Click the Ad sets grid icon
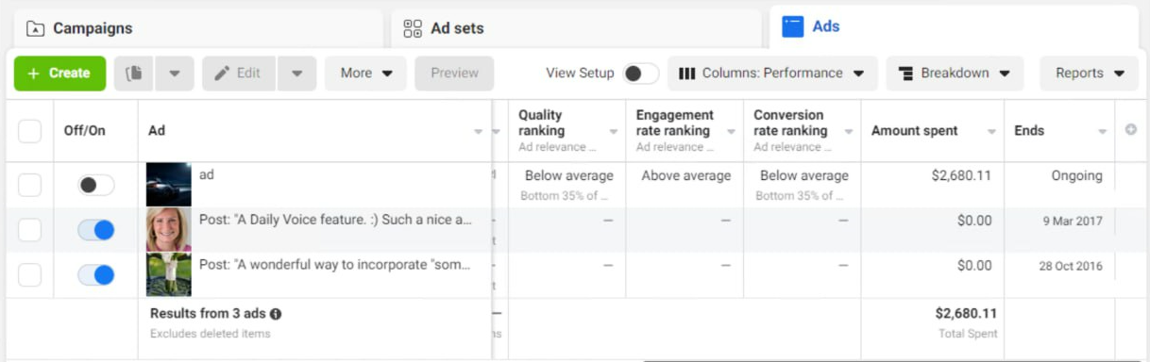This screenshot has width=1150, height=362. 413,28
